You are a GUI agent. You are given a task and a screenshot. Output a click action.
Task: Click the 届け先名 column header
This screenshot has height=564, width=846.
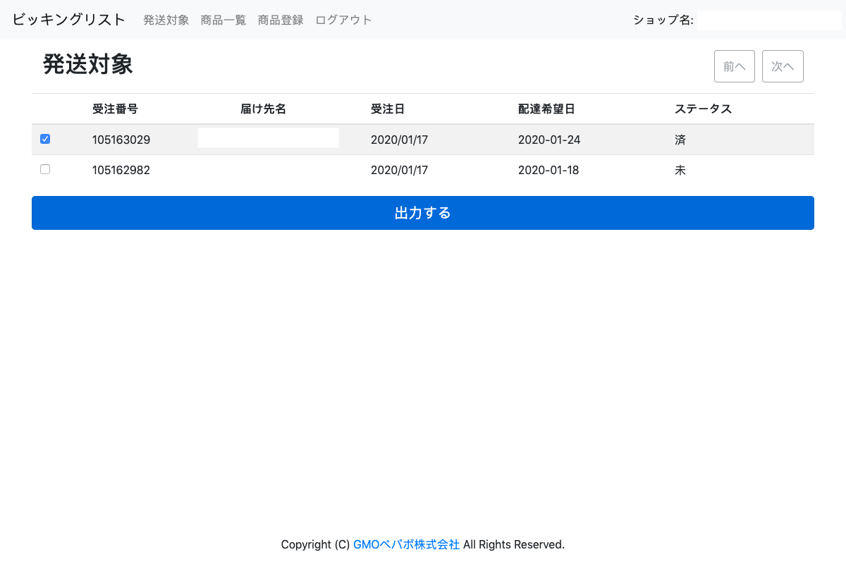tap(263, 109)
